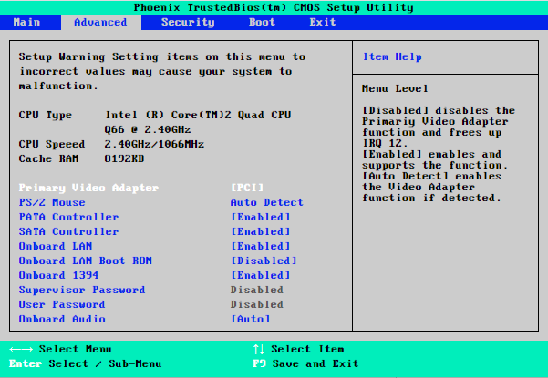Click the Enter Select / Sub-Menu hint
The image size is (548, 378).
point(86,363)
